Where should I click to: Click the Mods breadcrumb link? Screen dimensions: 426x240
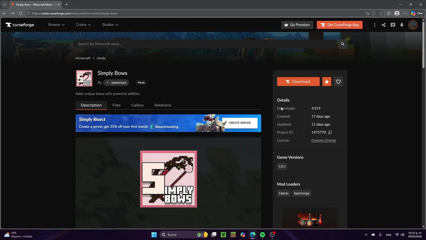(x=101, y=58)
